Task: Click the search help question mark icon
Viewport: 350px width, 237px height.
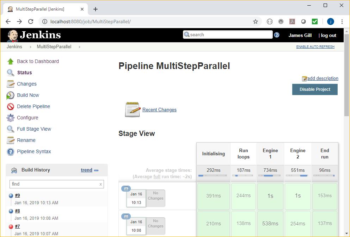Action: point(277,35)
